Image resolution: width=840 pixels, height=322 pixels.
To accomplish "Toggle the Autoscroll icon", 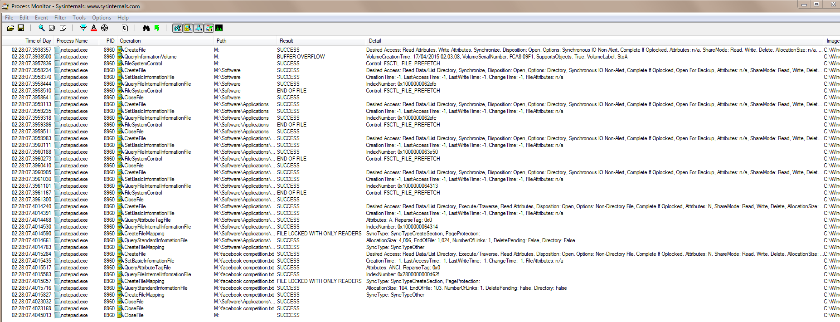I will (52, 28).
